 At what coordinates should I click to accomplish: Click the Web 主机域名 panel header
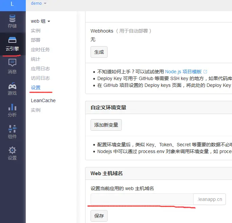(159, 173)
